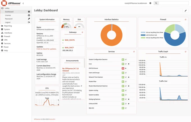Expand the Reporting menu in the sidebar

(x=16, y=26)
